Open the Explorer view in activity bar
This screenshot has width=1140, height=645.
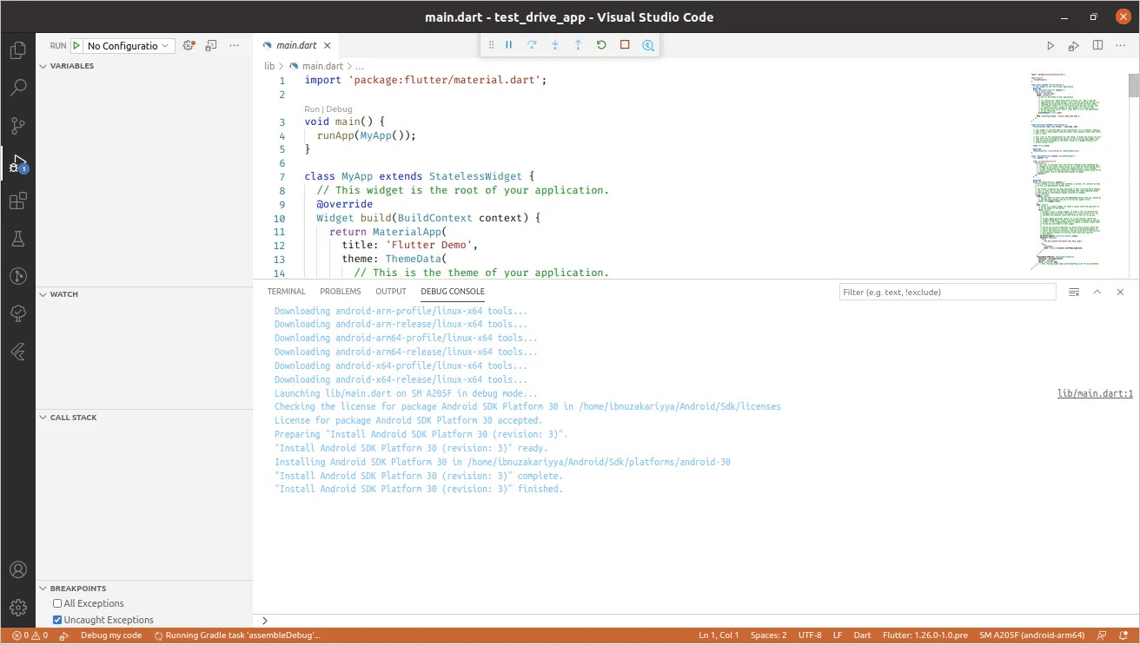point(17,50)
